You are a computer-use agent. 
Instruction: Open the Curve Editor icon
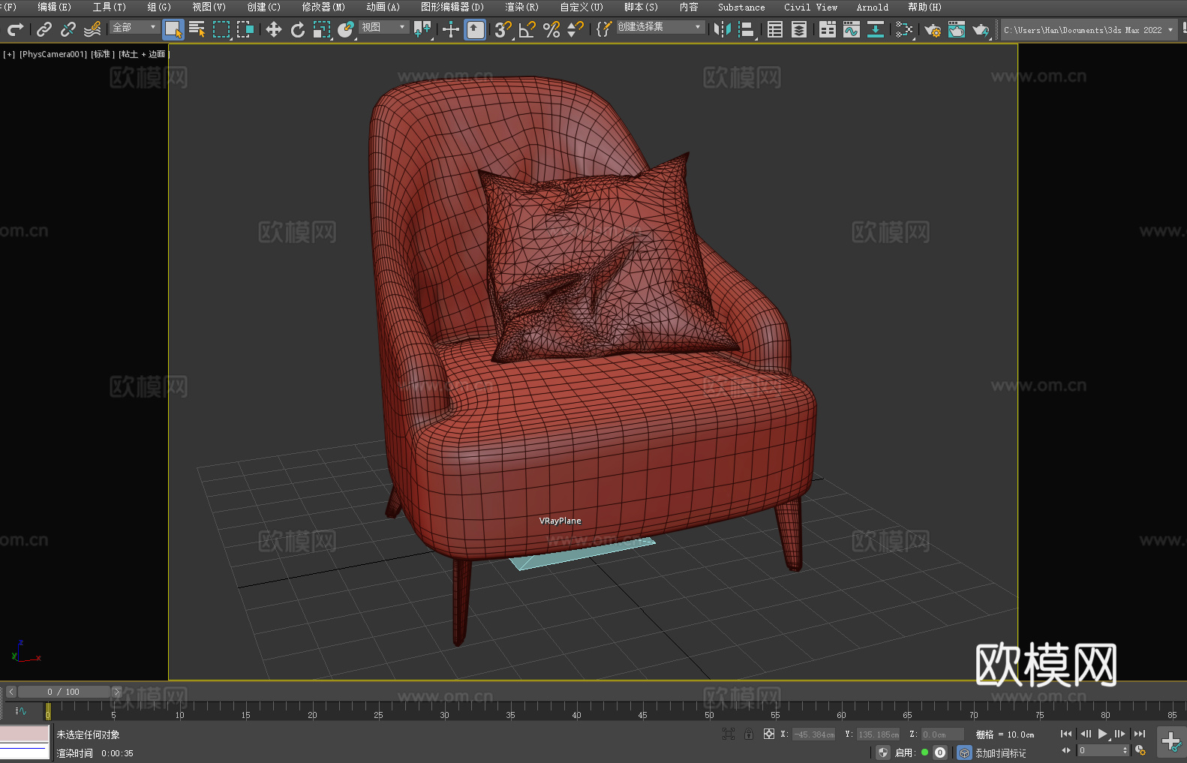pos(852,29)
